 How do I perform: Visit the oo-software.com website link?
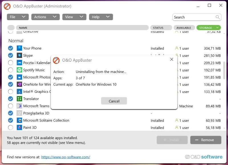pos(66,157)
